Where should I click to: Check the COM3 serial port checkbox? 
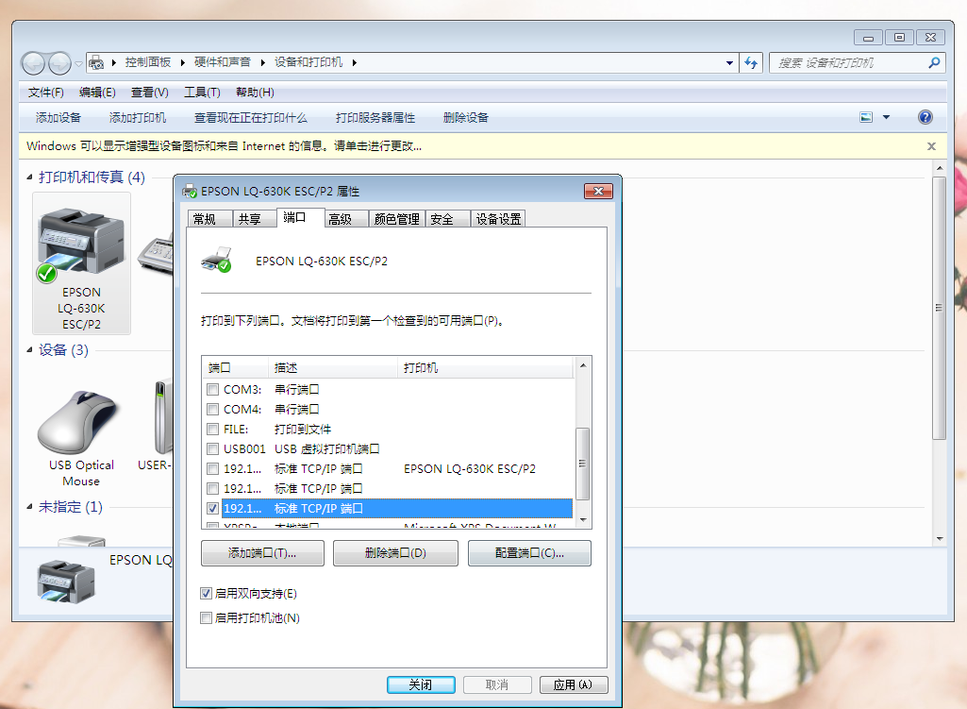click(x=213, y=389)
